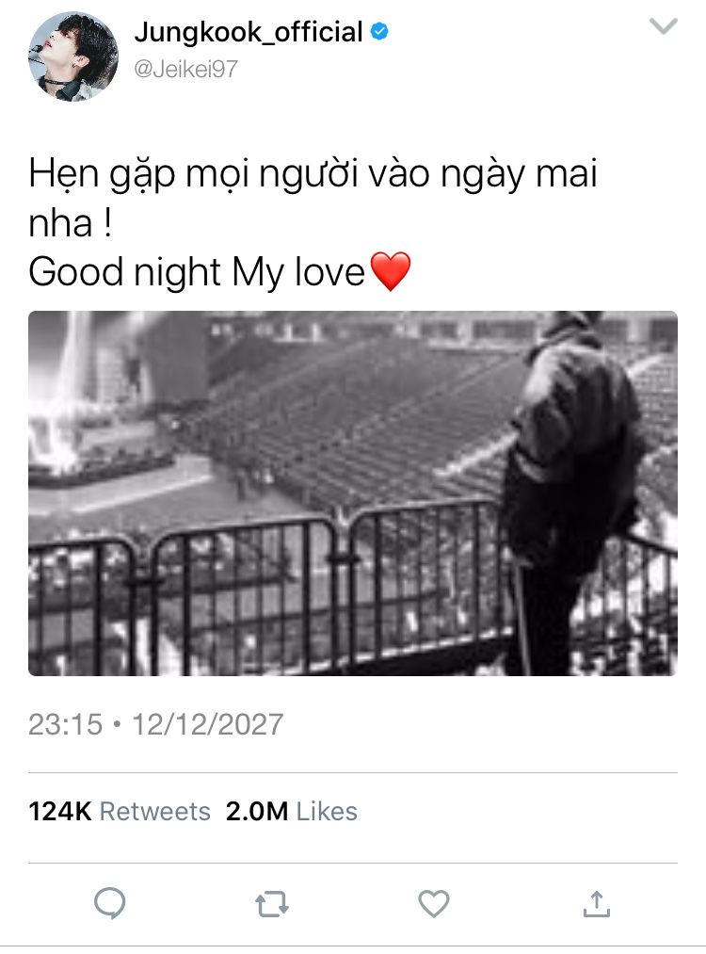Retweet this post using the retweet icon

[272, 904]
